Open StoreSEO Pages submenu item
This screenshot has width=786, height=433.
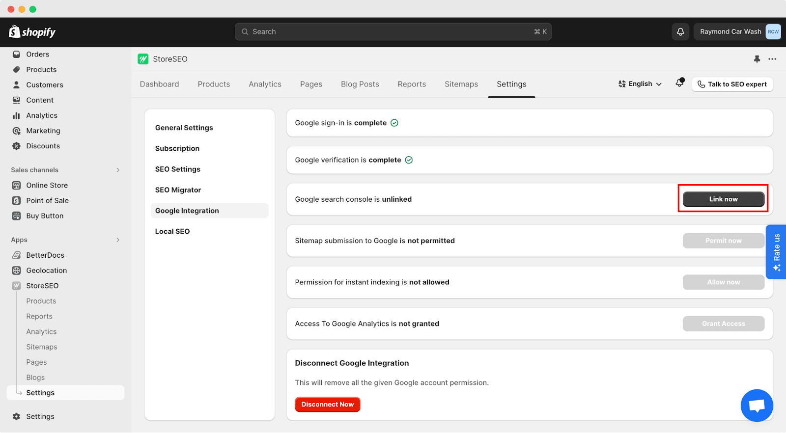36,362
